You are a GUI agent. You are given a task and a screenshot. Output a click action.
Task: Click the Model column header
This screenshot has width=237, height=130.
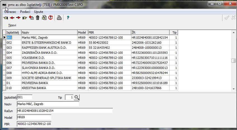(83, 32)
